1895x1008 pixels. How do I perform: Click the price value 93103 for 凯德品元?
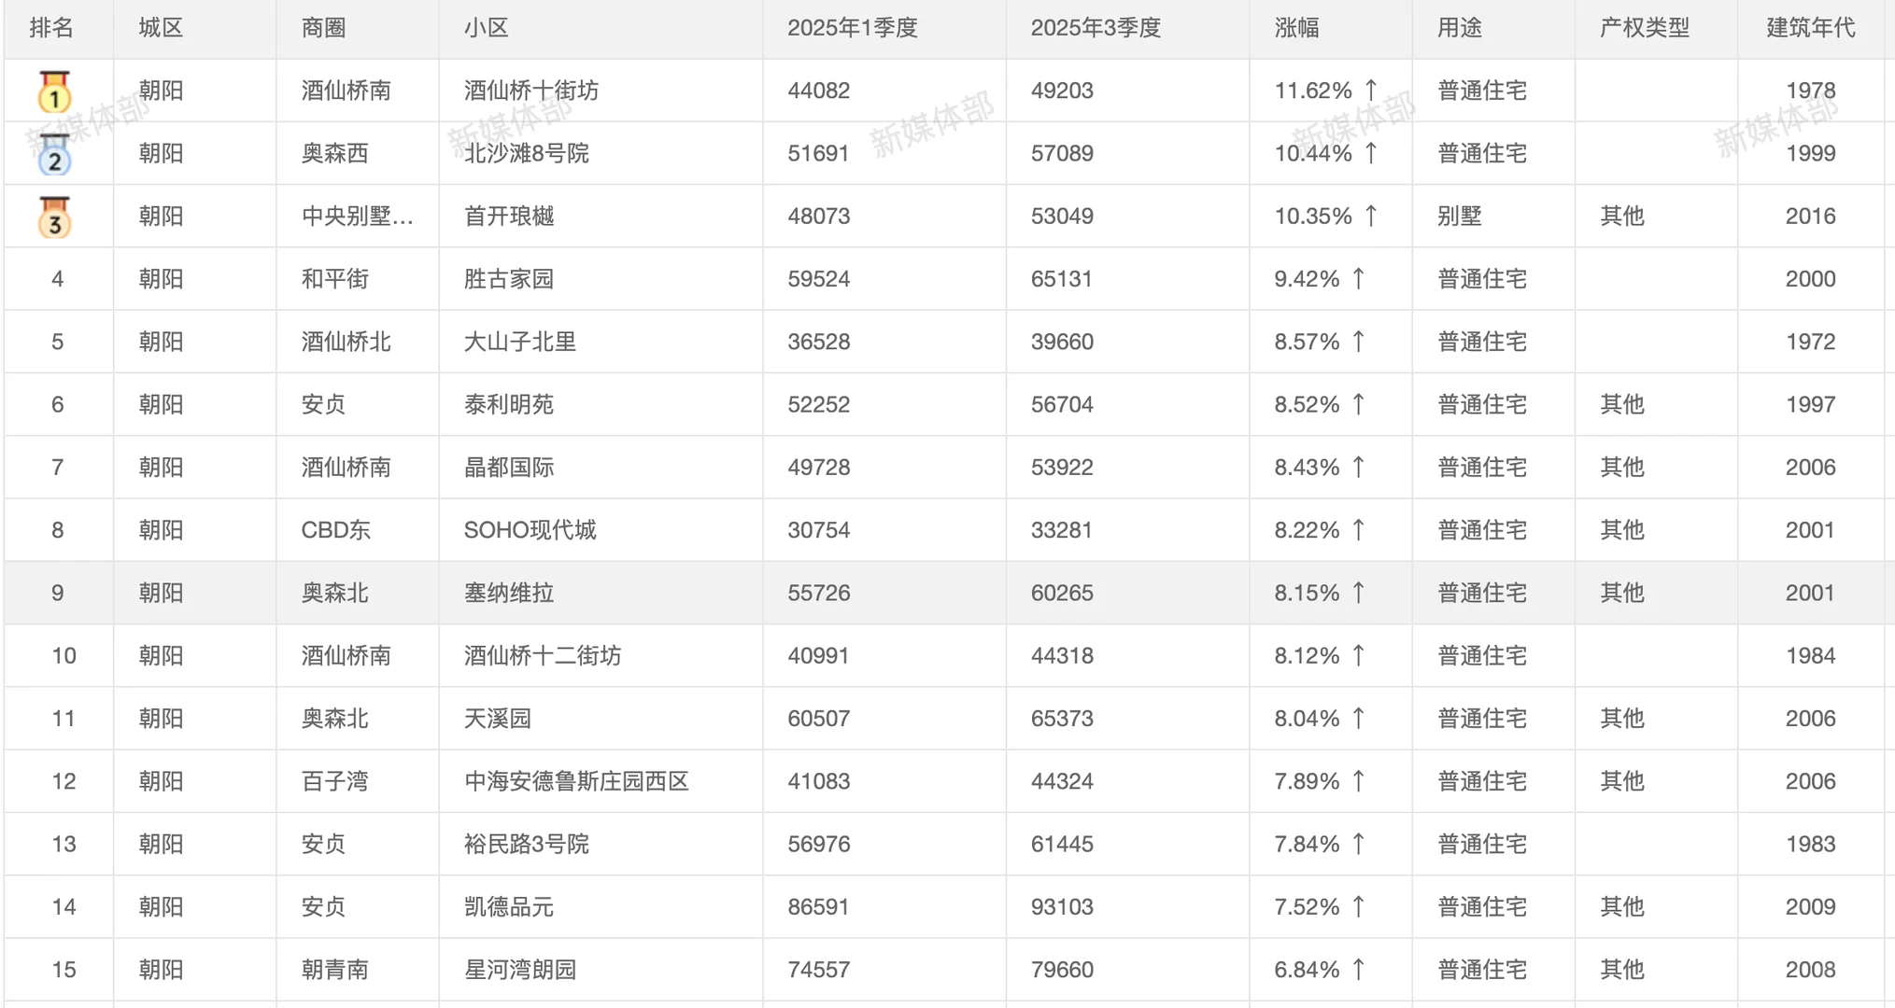[x=1062, y=906]
